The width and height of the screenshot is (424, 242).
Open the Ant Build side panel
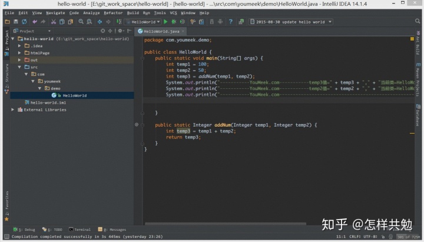tap(418, 42)
